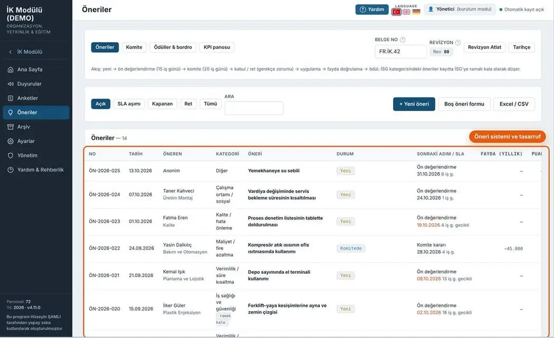Switch to the Ödüller & bordro tab
The height and width of the screenshot is (338, 554).
(173, 47)
